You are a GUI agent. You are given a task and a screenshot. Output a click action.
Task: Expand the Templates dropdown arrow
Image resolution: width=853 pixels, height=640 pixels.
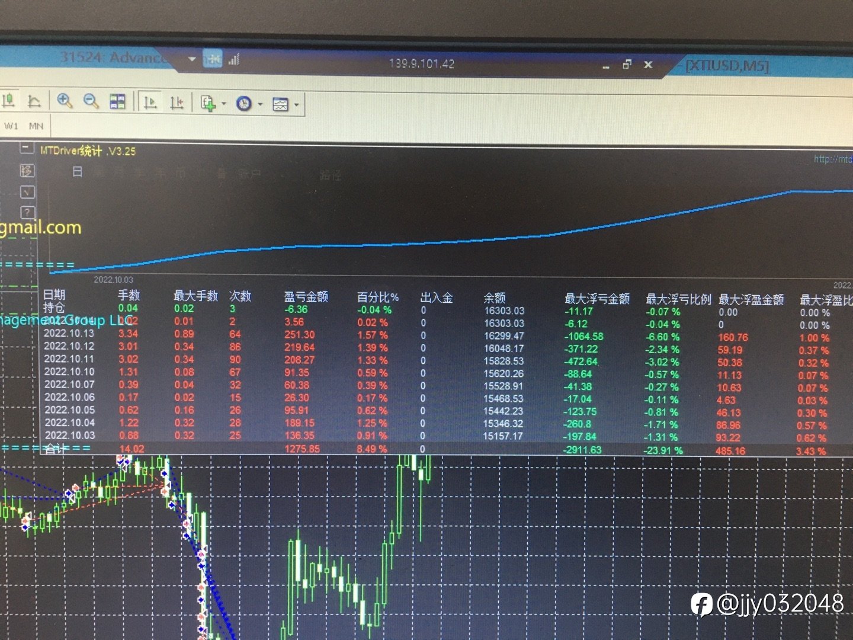click(296, 105)
